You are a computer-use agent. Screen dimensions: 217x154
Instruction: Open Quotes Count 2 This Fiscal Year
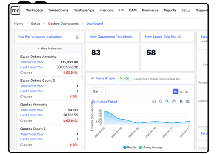point(32,134)
